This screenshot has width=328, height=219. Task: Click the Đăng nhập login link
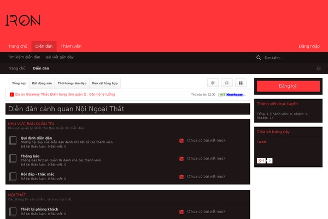(x=309, y=46)
